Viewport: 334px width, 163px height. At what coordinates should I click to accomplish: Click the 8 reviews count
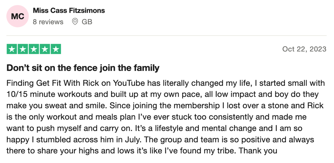[48, 22]
